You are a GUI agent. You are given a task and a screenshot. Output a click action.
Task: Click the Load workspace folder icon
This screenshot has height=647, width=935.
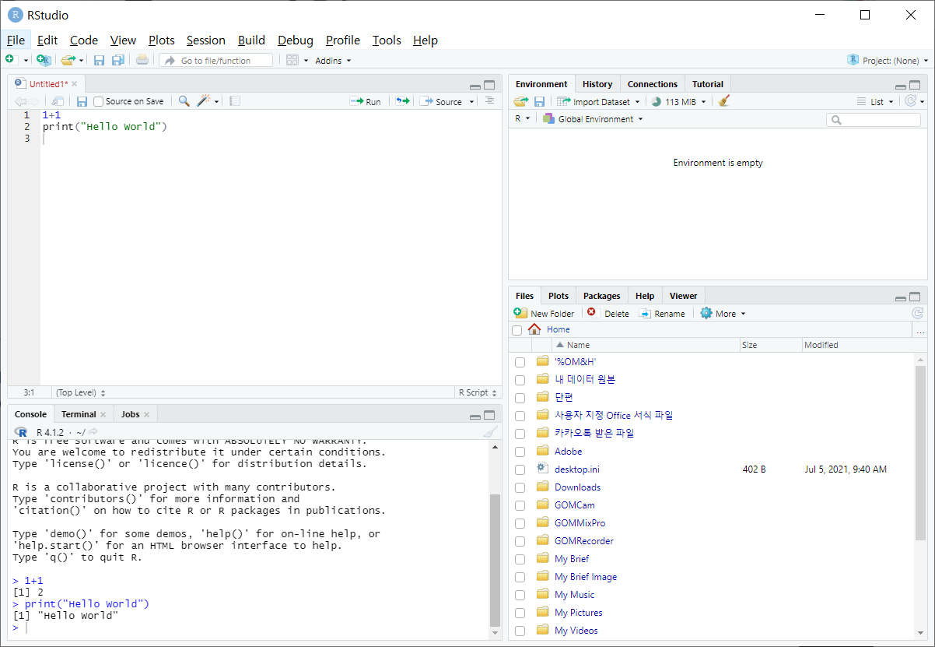point(520,101)
